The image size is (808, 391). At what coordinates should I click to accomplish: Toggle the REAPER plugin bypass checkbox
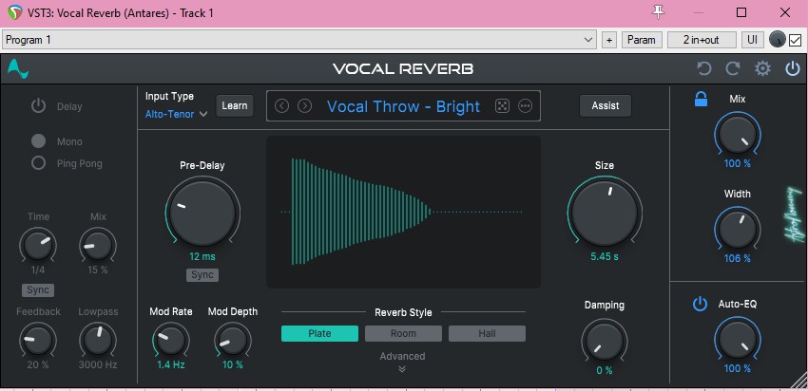[x=795, y=40]
